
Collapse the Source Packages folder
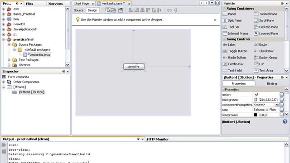pyautogui.click(x=9, y=44)
